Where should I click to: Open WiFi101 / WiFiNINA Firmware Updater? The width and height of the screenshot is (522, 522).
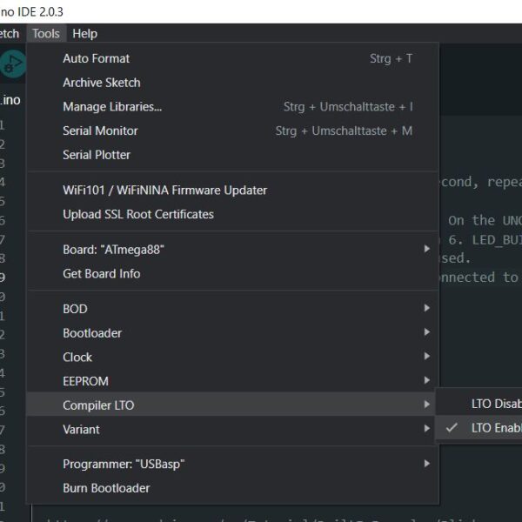pyautogui.click(x=164, y=191)
